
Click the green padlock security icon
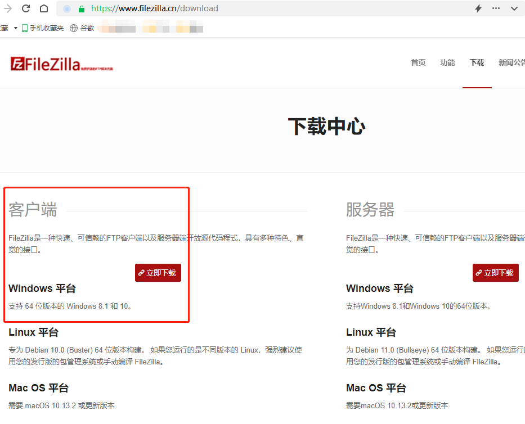82,9
